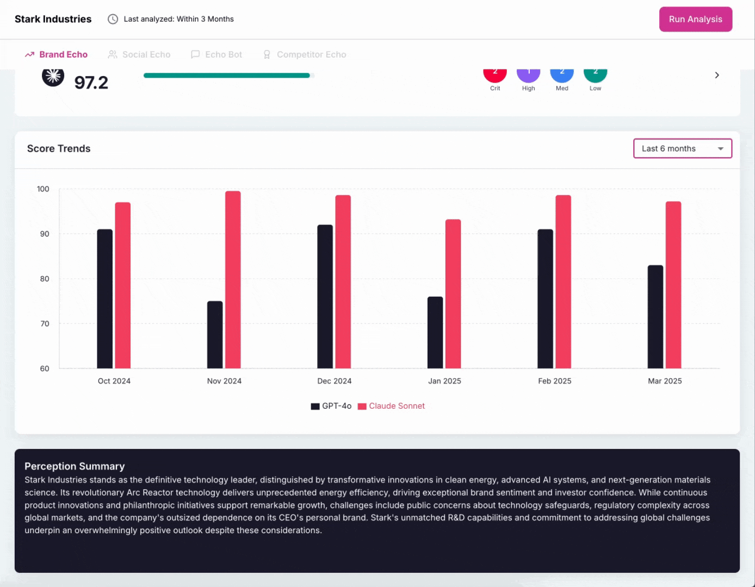Open the Brand Echo tab
Viewport: 755px width, 587px height.
[x=56, y=54]
